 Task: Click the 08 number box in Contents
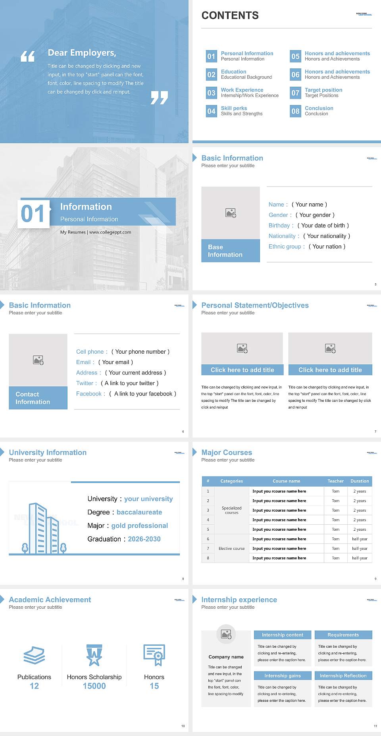296,111
